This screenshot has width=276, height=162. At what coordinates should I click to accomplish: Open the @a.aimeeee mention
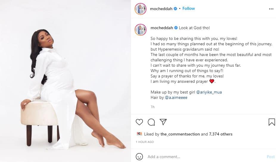pyautogui.click(x=176, y=97)
